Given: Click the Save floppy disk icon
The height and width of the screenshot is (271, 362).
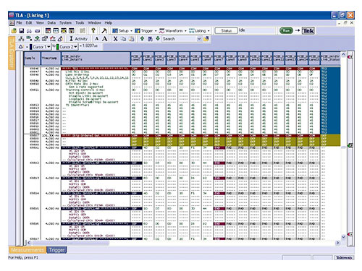Looking at the screenshot, I should (x=22, y=31).
